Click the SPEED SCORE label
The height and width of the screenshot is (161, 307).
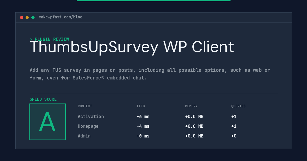[x=43, y=99]
